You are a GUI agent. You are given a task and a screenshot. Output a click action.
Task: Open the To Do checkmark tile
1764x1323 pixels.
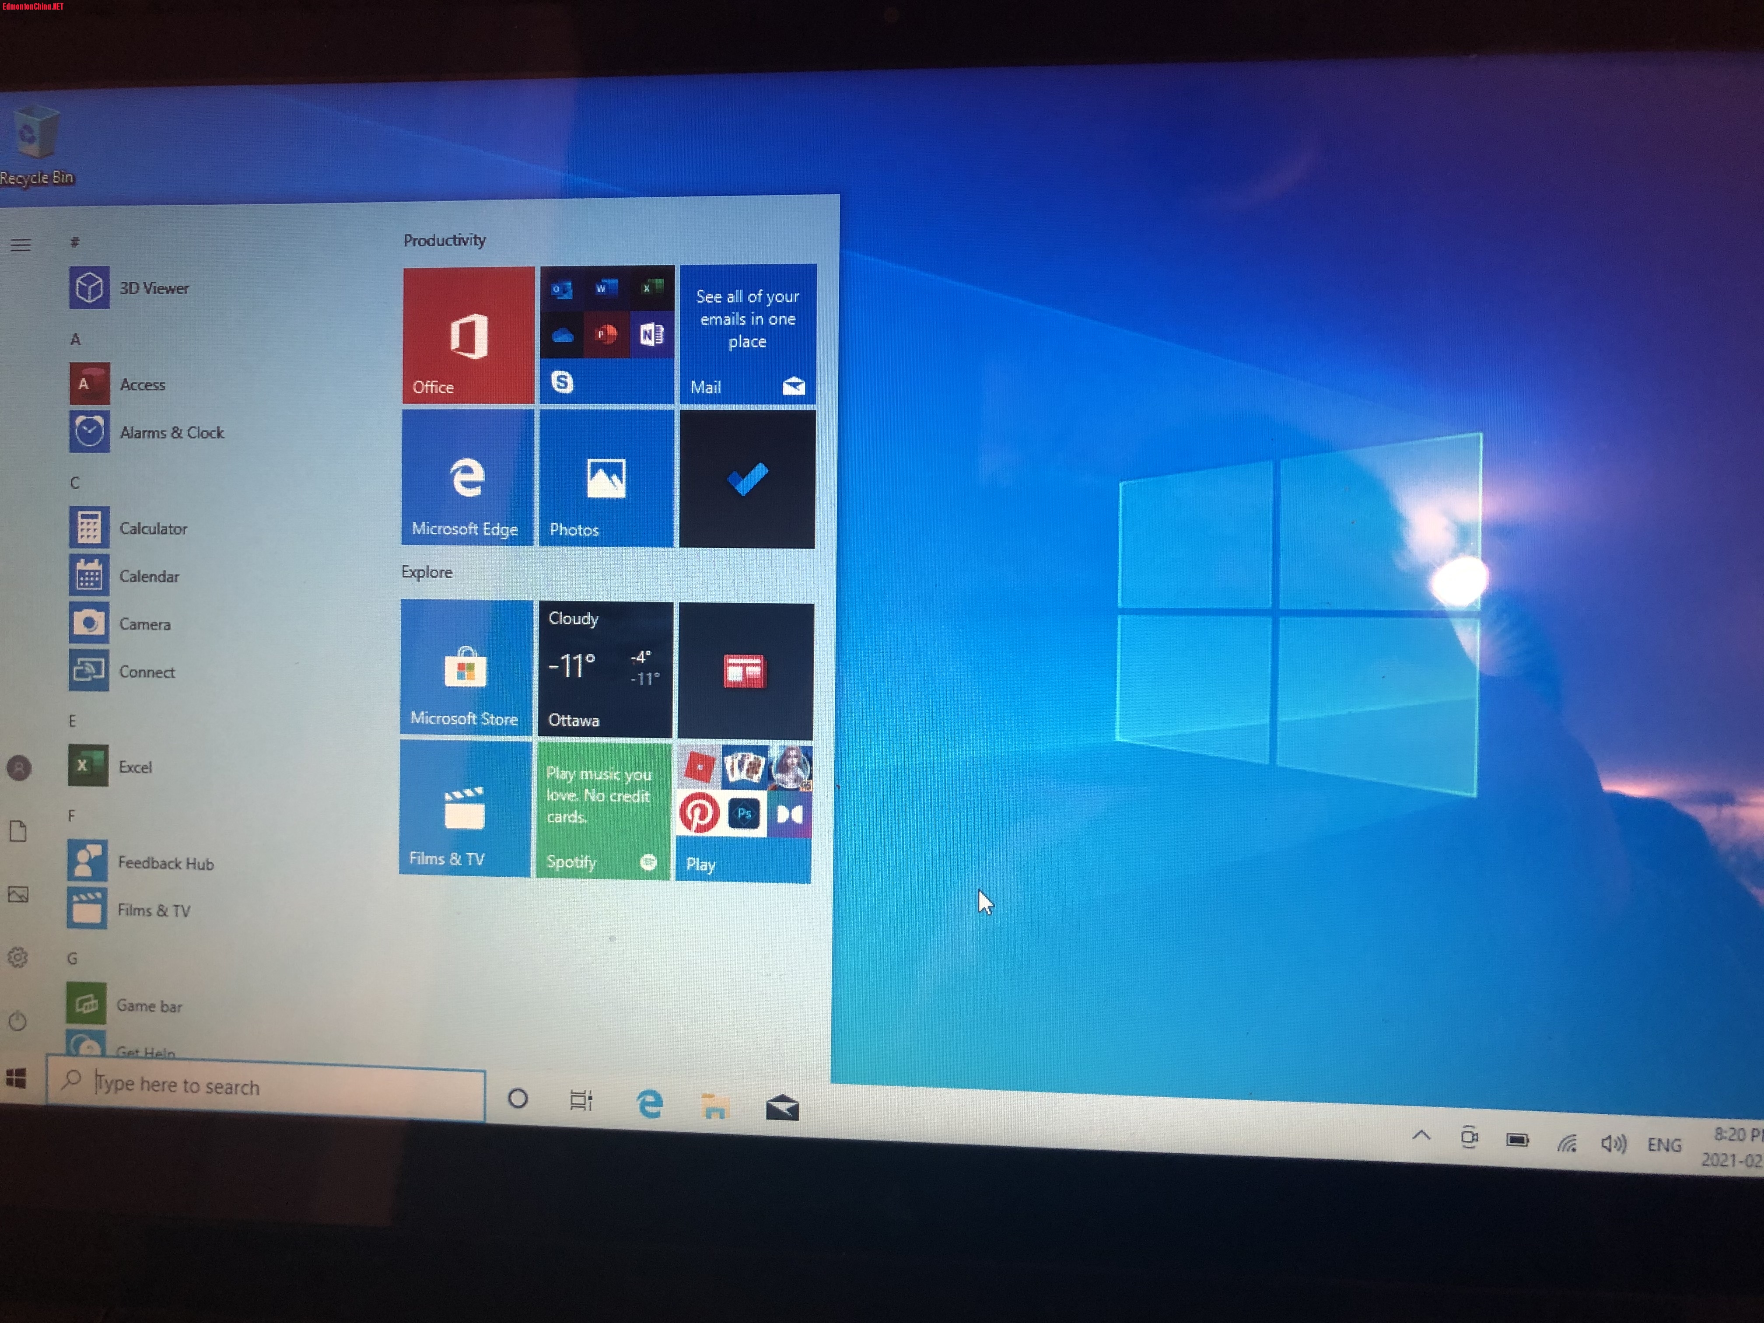coord(746,479)
